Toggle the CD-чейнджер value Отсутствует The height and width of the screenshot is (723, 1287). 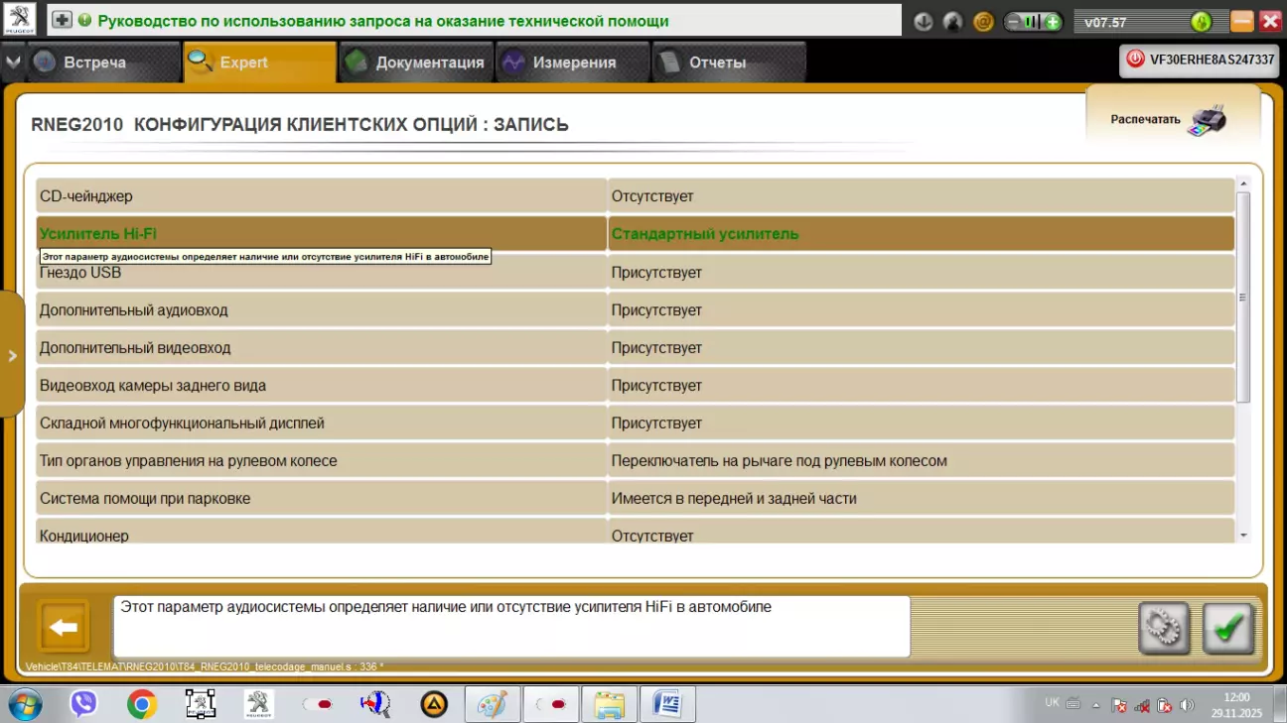point(921,196)
